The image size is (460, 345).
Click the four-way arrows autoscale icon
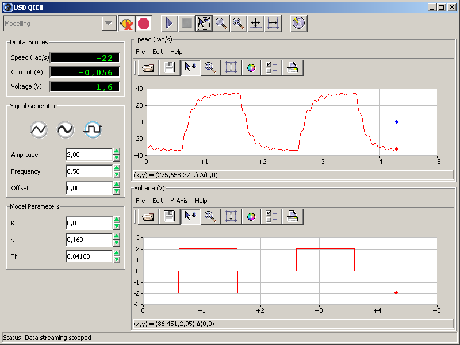255,24
